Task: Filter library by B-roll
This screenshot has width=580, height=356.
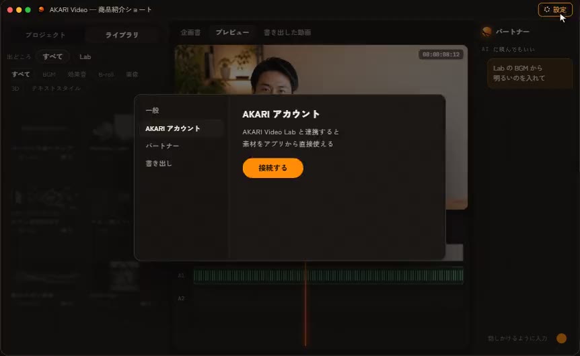Action: point(106,75)
